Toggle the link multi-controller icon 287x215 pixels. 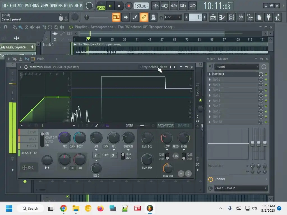(x=144, y=17)
